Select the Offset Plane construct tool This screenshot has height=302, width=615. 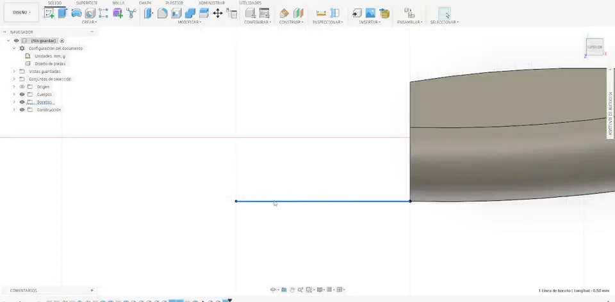tap(284, 13)
